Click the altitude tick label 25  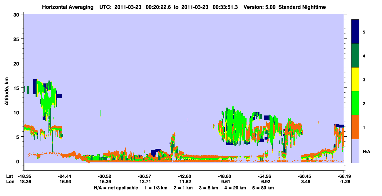click(17, 39)
